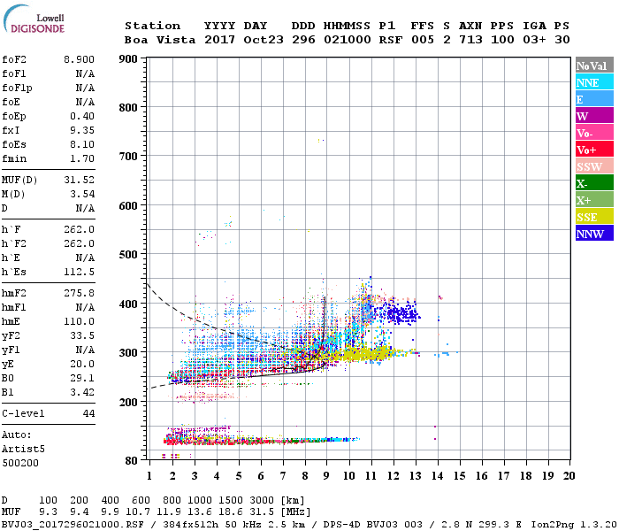619x531 pixels.
Task: Click the yE value 20.0
Action: click(82, 365)
